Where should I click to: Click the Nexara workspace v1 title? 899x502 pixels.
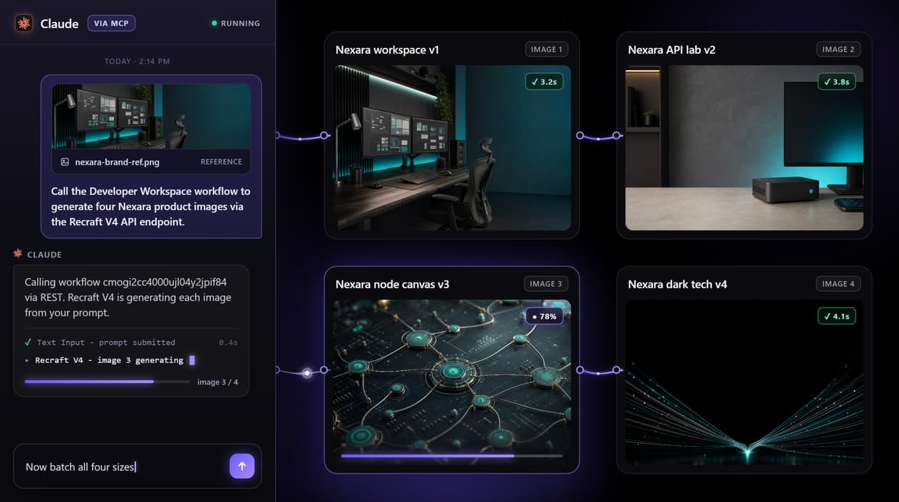pyautogui.click(x=387, y=50)
